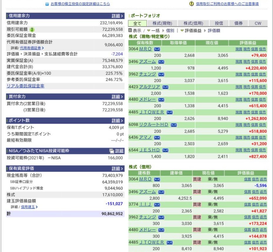273x252 pixels.
Task: Open ポイント数 詳細 details
Action: tap(117, 121)
